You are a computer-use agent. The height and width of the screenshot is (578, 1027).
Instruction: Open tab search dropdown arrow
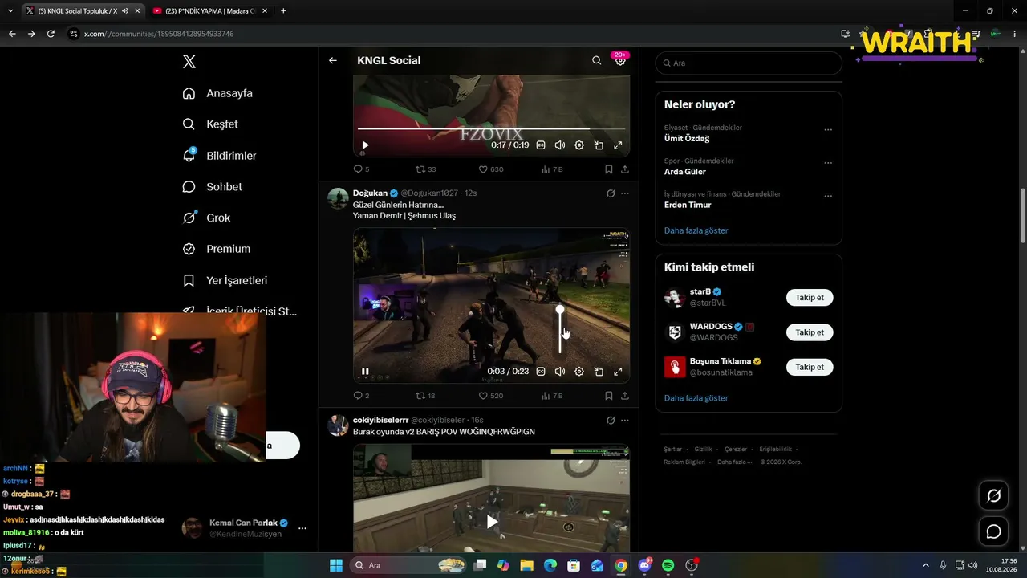(x=10, y=11)
